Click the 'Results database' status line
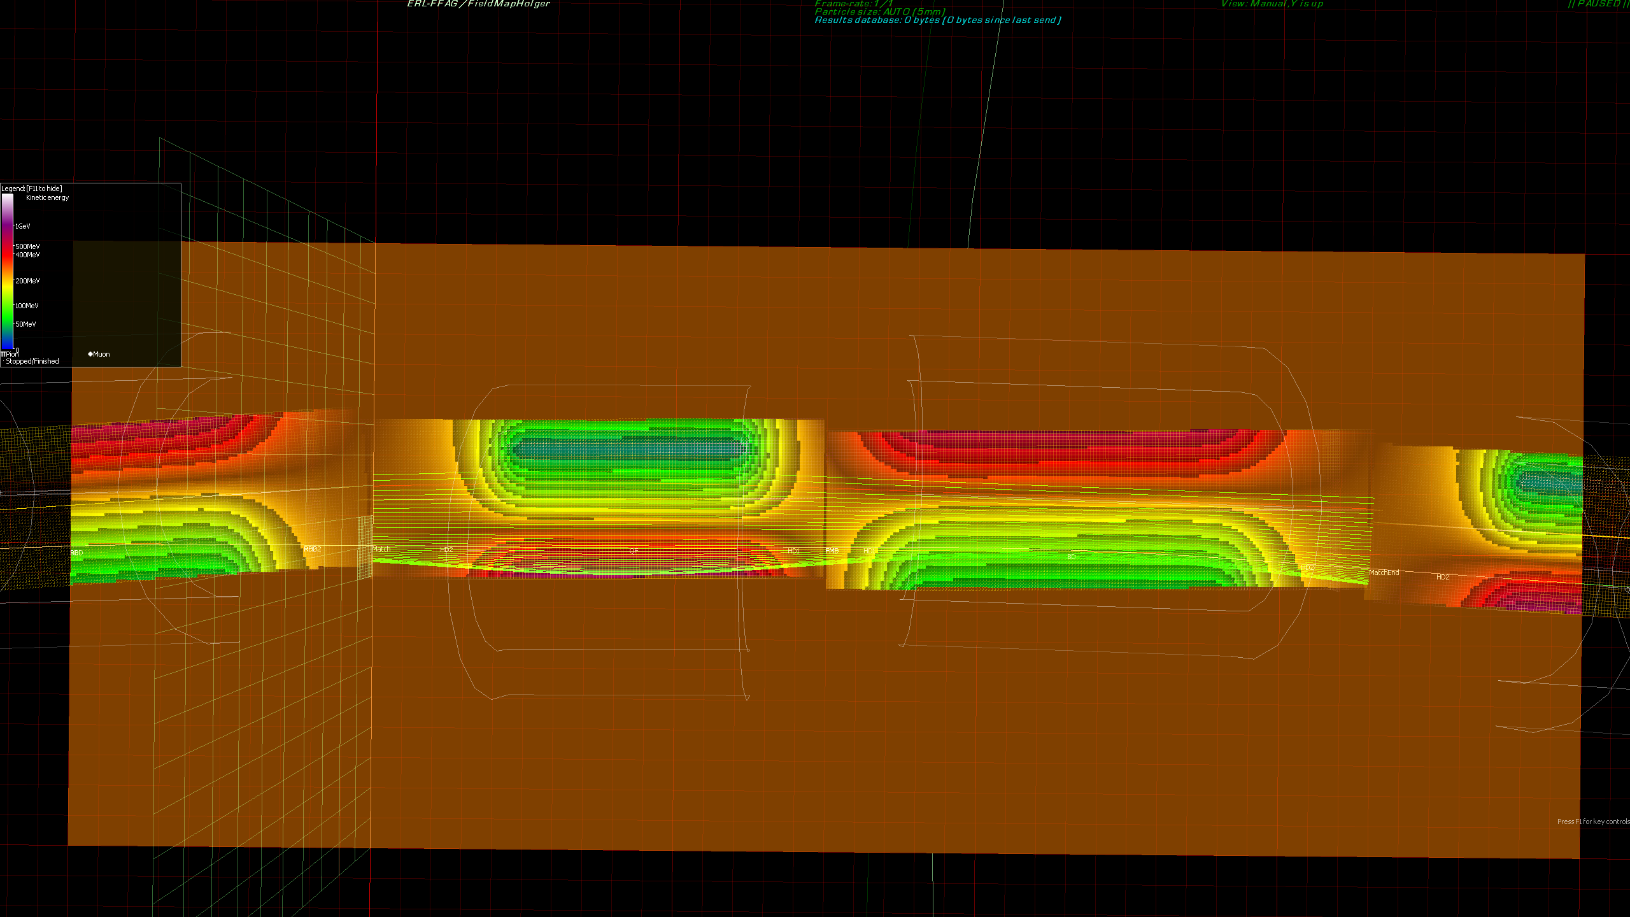This screenshot has height=917, width=1630. click(938, 20)
